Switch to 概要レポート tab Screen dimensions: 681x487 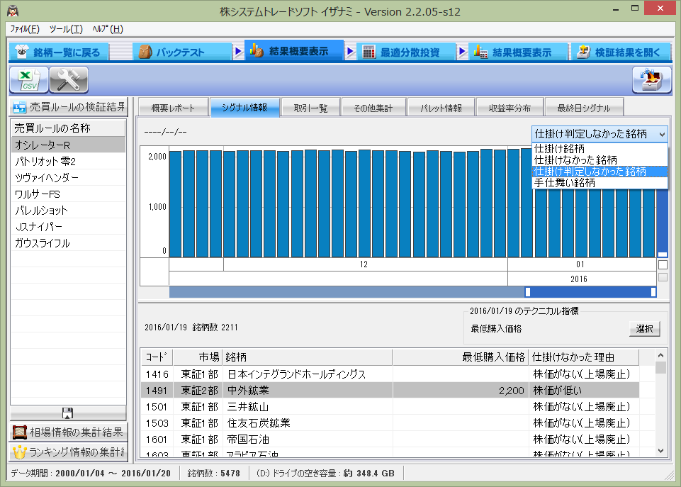[x=174, y=108]
